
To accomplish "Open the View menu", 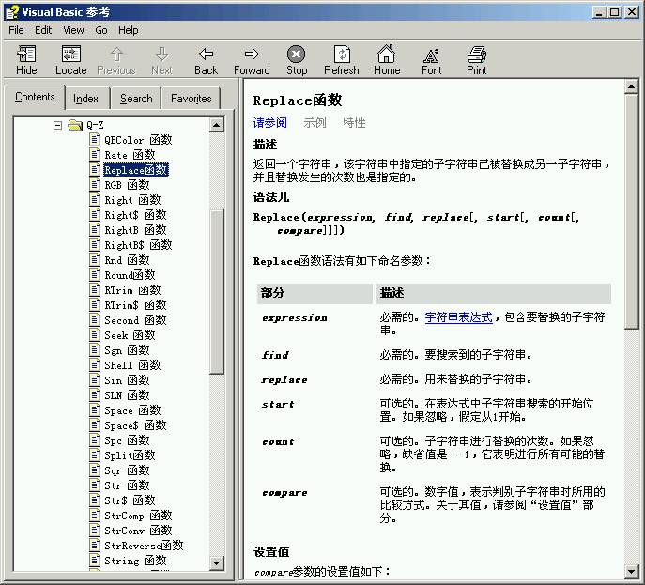I will 73,30.
